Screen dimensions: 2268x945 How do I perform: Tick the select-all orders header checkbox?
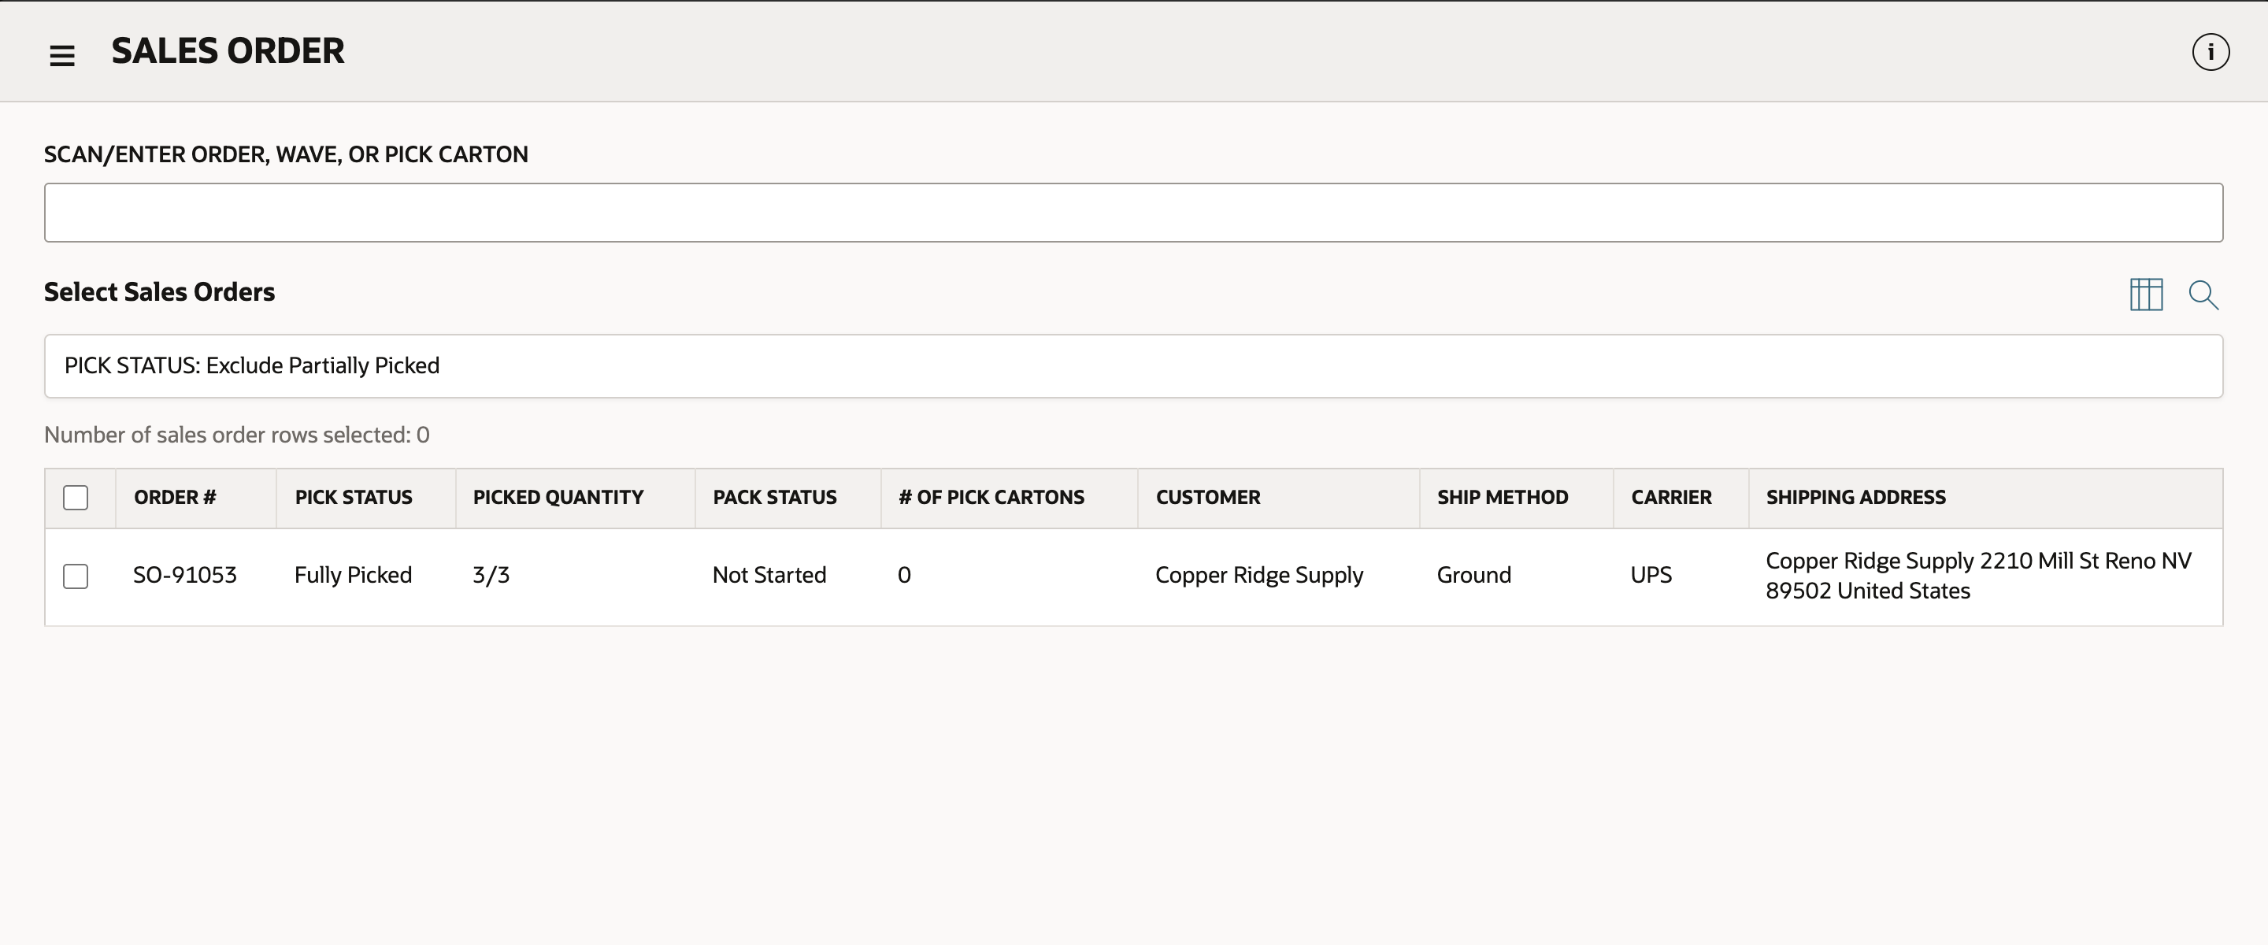coord(76,498)
